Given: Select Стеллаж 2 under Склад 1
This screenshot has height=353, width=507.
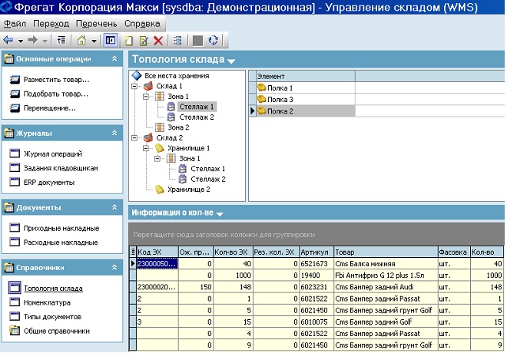Looking at the screenshot, I should 197,117.
